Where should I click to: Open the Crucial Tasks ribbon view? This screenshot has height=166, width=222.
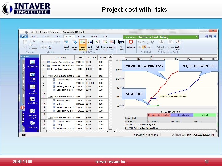(112, 45)
